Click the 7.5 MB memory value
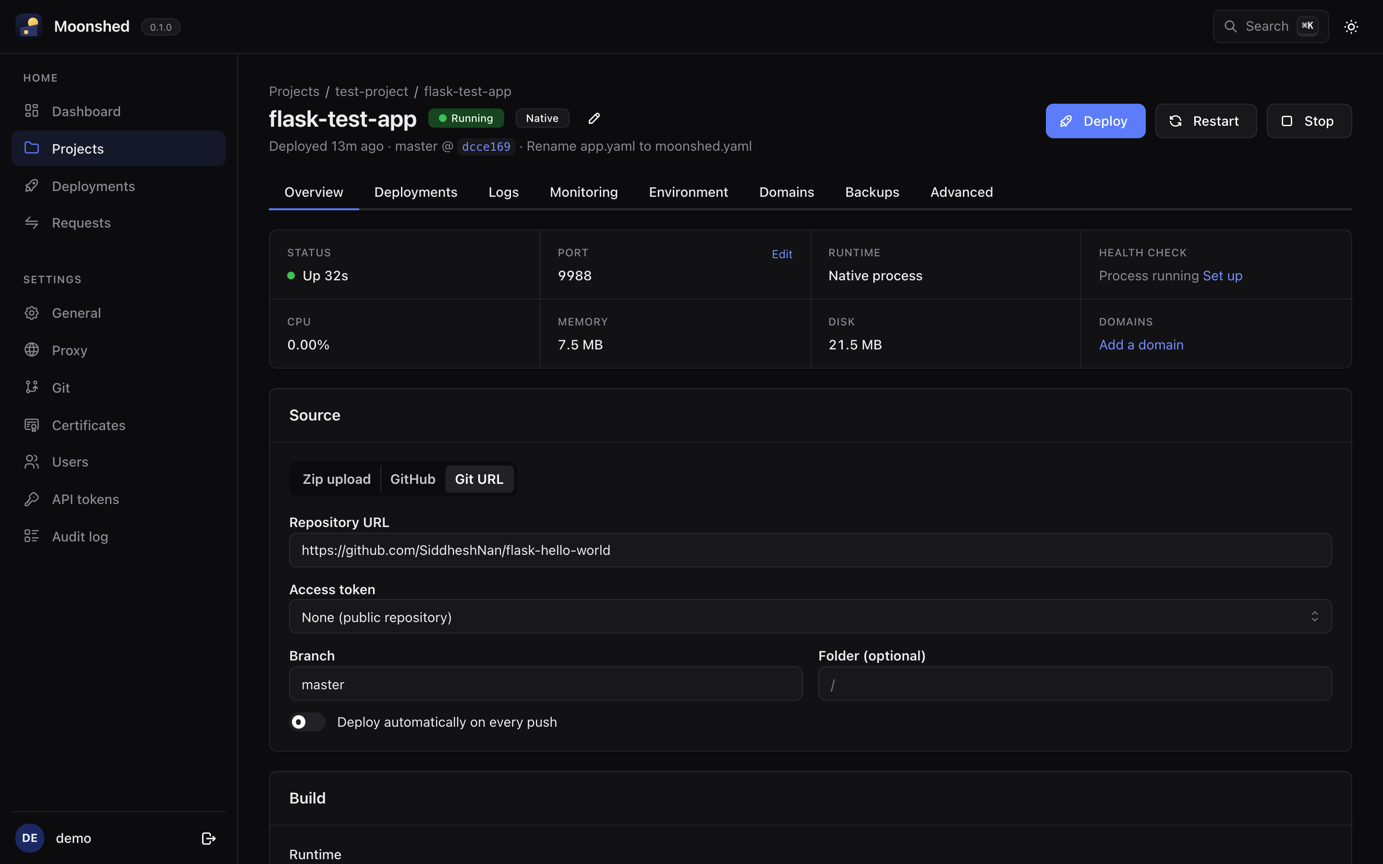This screenshot has height=864, width=1383. click(580, 345)
